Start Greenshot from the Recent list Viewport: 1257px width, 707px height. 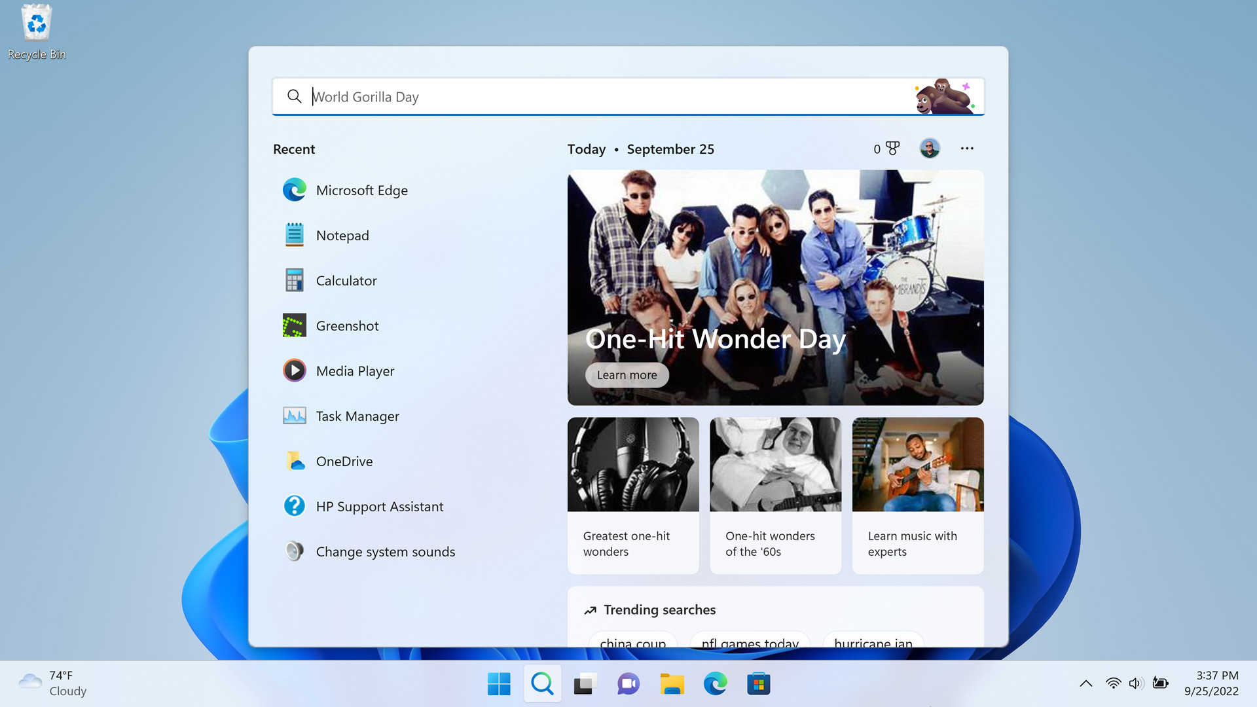347,326
